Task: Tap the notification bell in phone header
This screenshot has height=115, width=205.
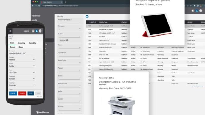Action: click(x=33, y=31)
